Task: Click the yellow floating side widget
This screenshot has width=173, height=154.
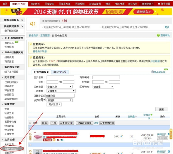Action: (x=171, y=135)
